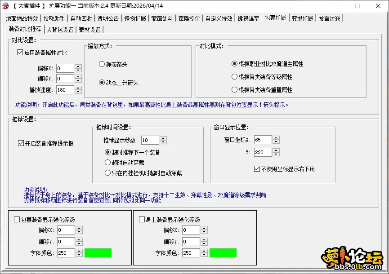The image size is (389, 274).
Task: Enable 身上装备显示强化等级 checkbox
Action: click(170, 220)
